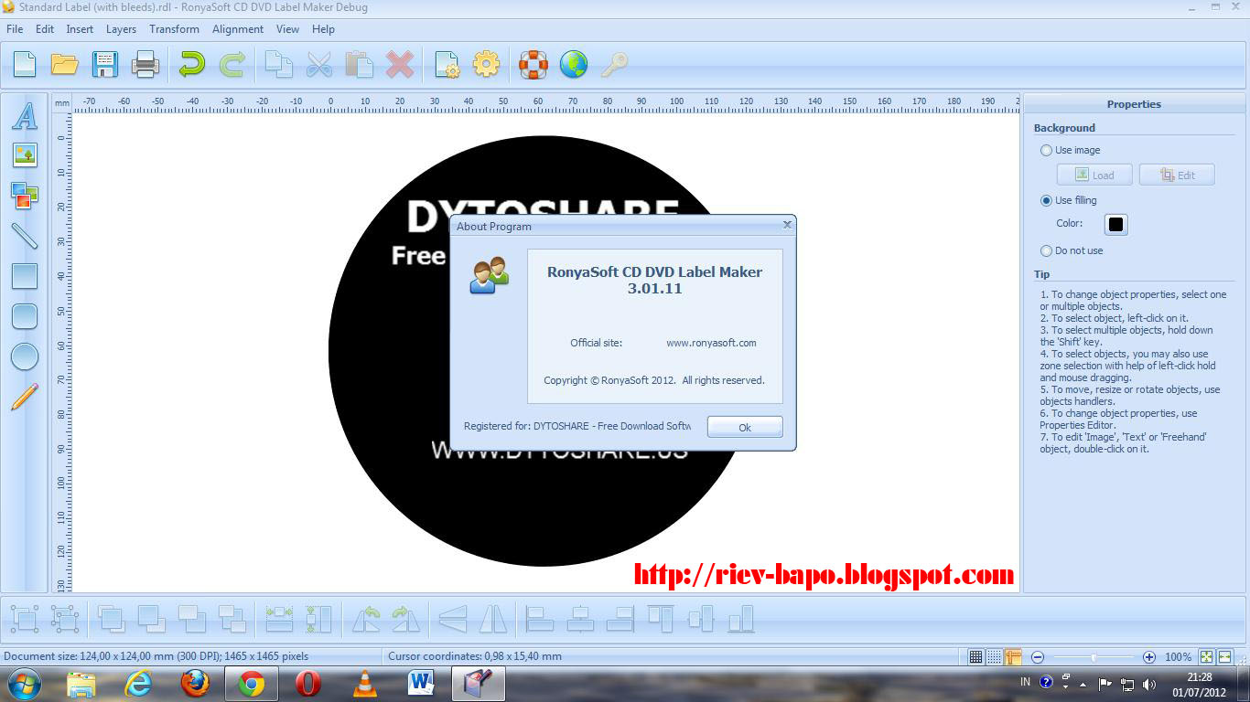This screenshot has width=1250, height=702.
Task: Fit the object to the label width
Action: (278, 619)
